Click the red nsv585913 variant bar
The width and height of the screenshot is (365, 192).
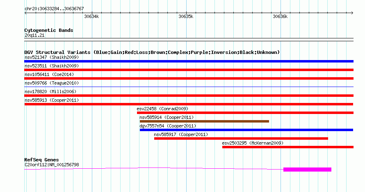[189, 104]
